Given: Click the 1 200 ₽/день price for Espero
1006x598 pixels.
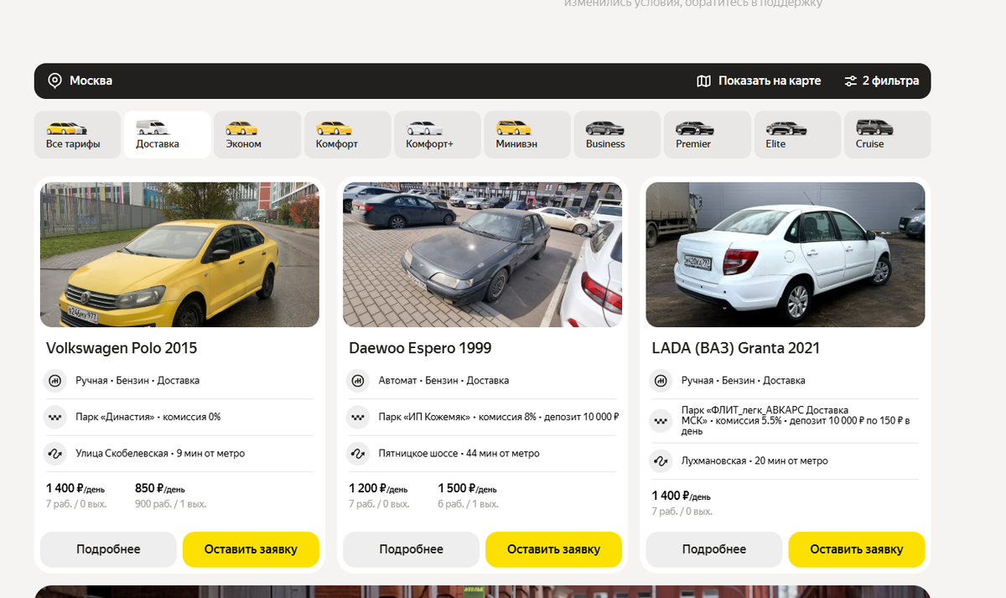Looking at the screenshot, I should (x=378, y=488).
